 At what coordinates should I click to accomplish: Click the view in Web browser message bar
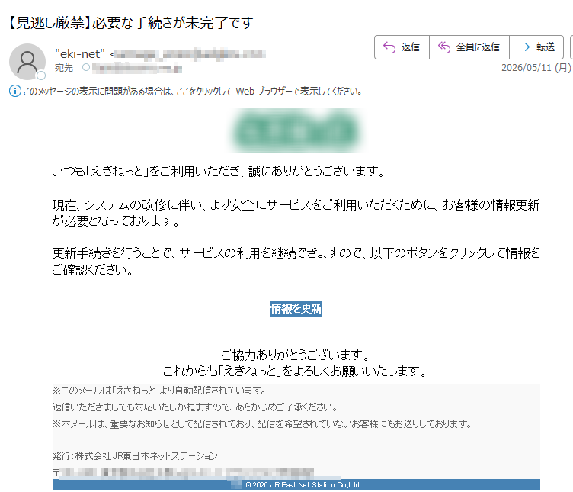coord(186,91)
